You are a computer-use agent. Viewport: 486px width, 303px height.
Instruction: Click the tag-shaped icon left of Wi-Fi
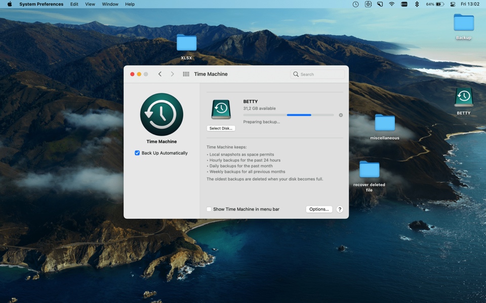click(380, 4)
